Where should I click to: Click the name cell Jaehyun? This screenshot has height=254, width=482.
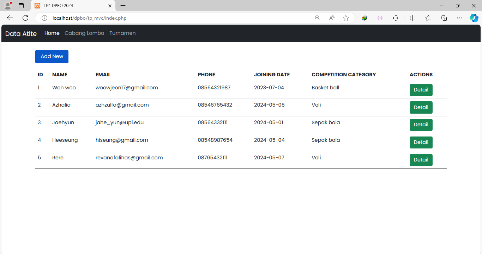[x=63, y=122]
